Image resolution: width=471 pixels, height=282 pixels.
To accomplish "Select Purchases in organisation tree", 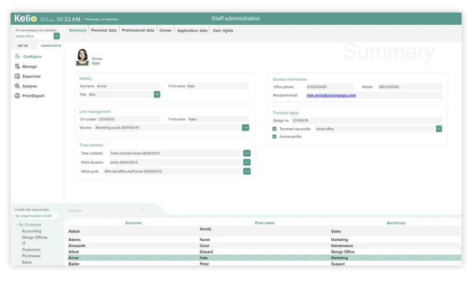I will pos(31,256).
